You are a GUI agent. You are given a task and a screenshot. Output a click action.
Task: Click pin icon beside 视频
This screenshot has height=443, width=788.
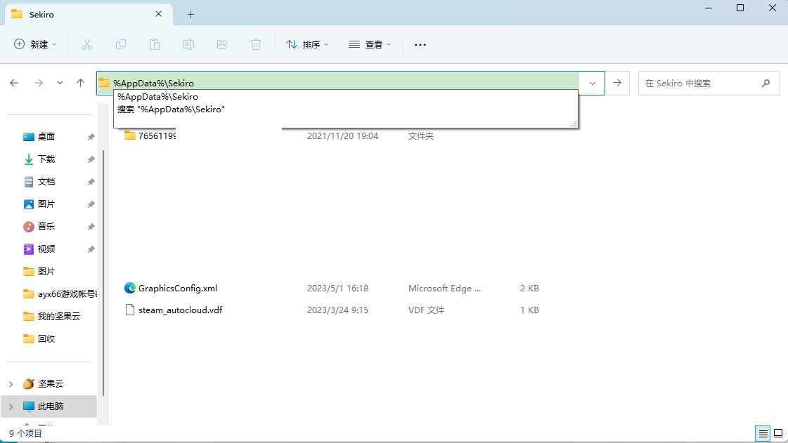[x=91, y=249]
